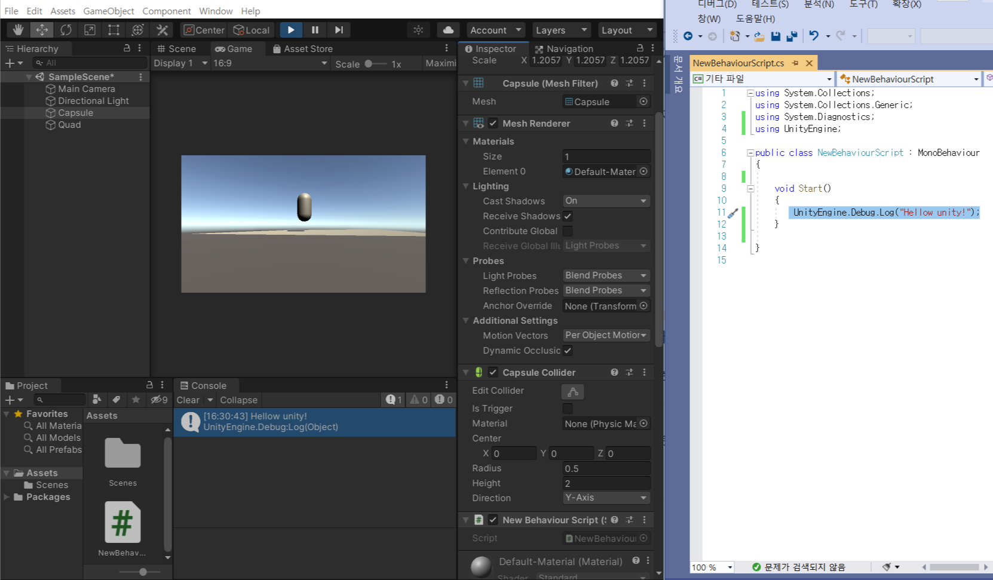This screenshot has height=580, width=993.
Task: Open Mesh Filter help icon
Action: [614, 83]
